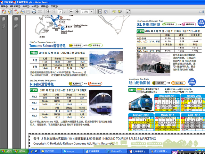This screenshot has height=154, width=205.
Task: Go to next page with down arrow
Action: (x=54, y=12)
